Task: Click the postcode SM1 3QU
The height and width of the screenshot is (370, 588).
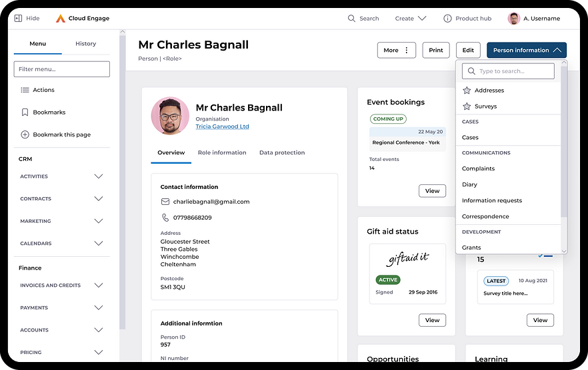Action: pyautogui.click(x=173, y=287)
